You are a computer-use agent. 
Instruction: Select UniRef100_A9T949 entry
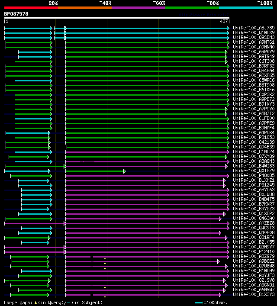point(254,56)
